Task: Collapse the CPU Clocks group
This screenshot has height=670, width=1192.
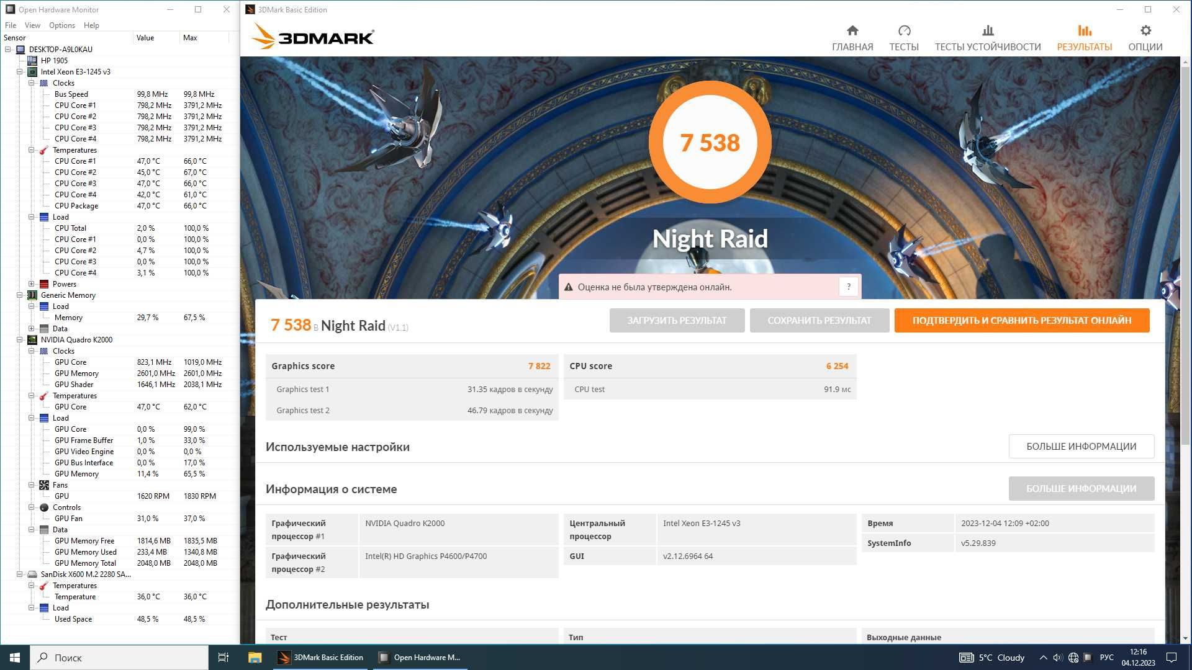Action: (x=32, y=83)
